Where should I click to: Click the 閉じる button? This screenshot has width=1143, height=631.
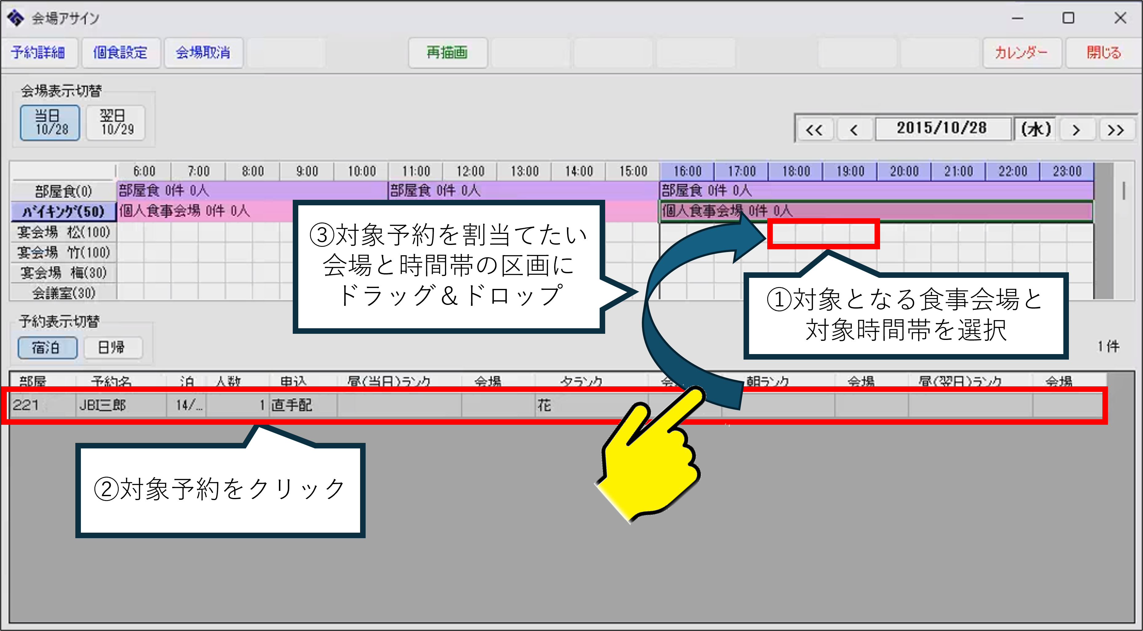1104,53
